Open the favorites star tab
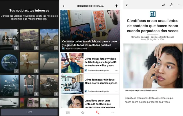Image resolution: width=183 pixels, height=116 pixels. coord(83,113)
